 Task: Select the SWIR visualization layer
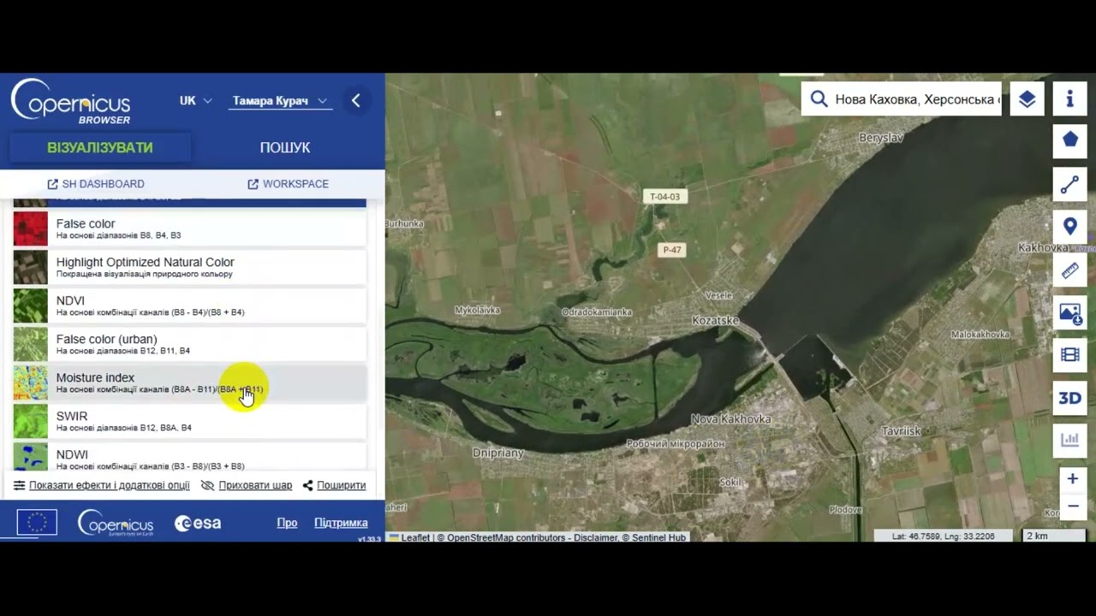click(190, 421)
